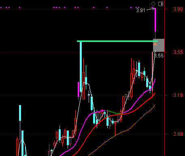Click the diamond marker icon above the chart
This screenshot has height=156, width=185.
(x=153, y=4)
